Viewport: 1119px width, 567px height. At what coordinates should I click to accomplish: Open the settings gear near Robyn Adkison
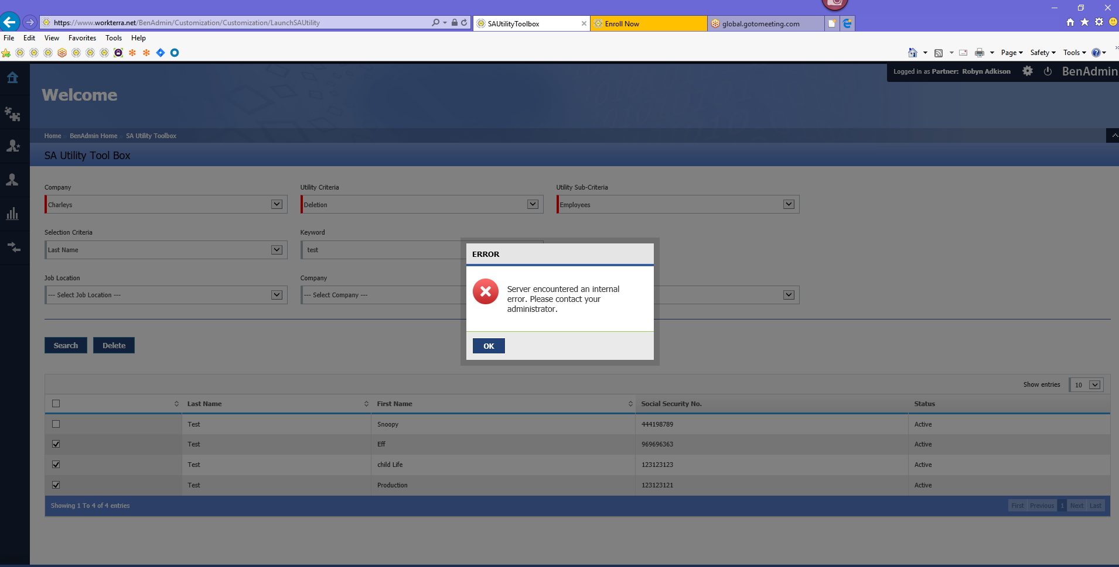[1027, 71]
